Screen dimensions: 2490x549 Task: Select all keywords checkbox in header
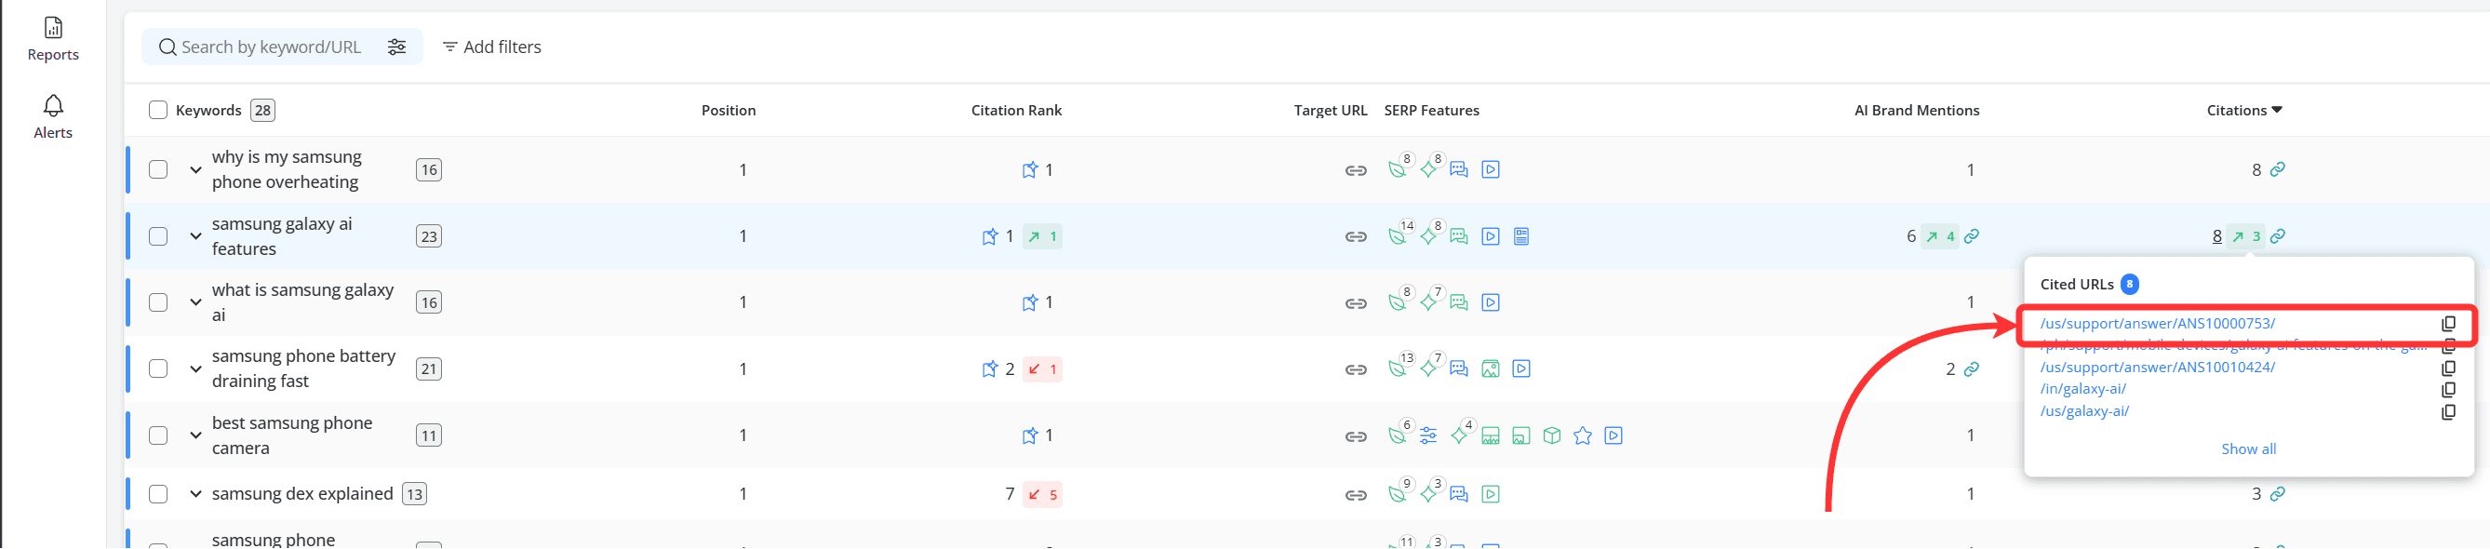[158, 110]
